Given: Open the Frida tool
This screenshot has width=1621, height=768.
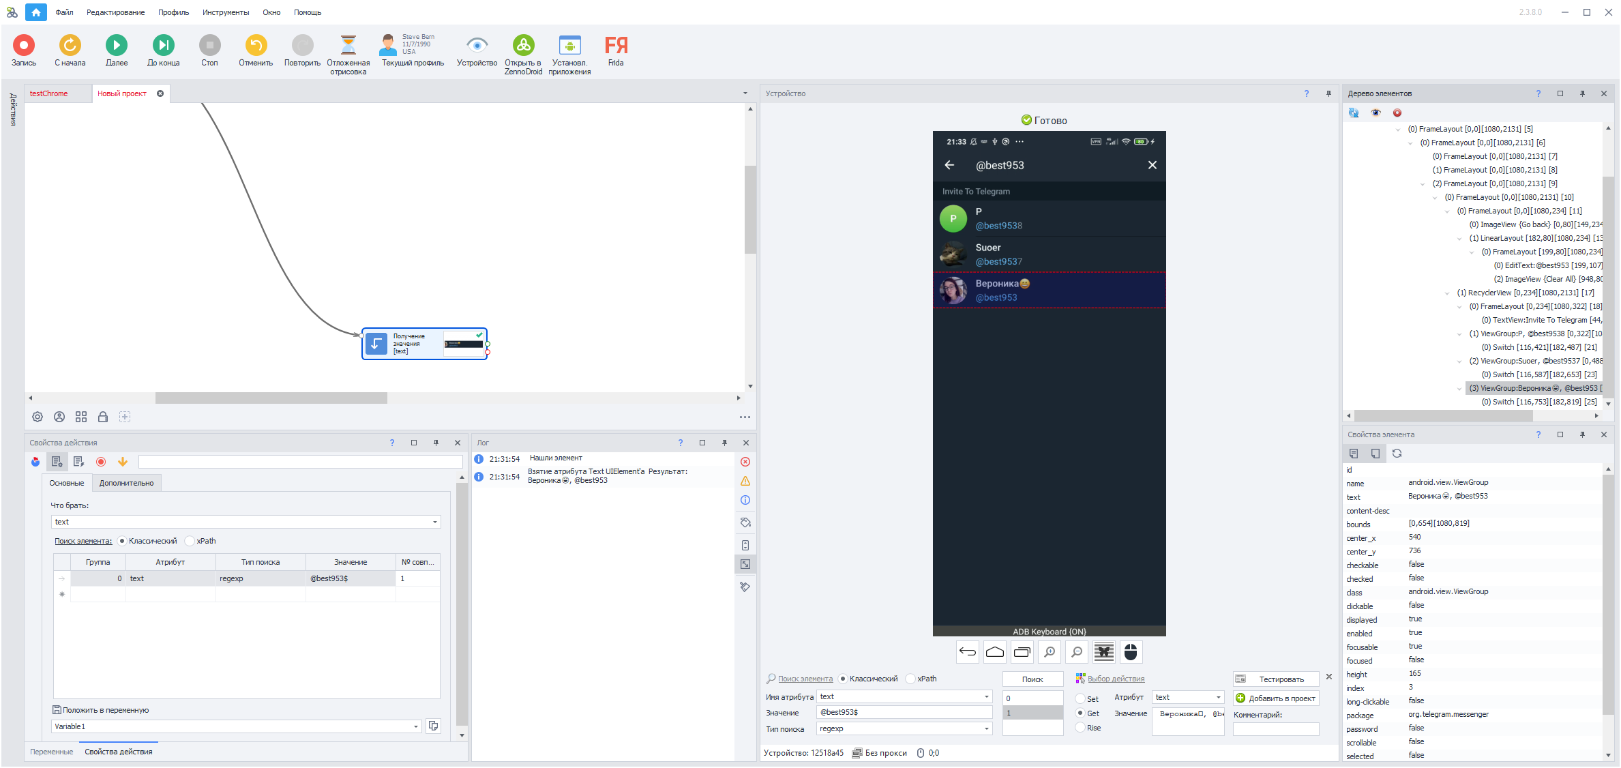Looking at the screenshot, I should 615,45.
